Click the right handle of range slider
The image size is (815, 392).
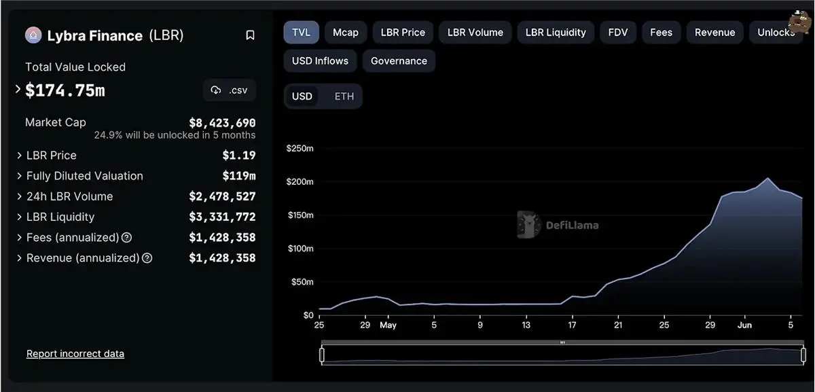click(803, 355)
